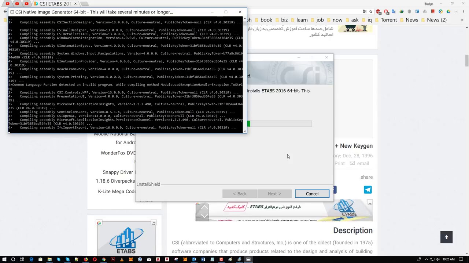Image resolution: width=469 pixels, height=263 pixels.
Task: Click the page's vertical scrollbar thumb
Action: tap(466, 61)
